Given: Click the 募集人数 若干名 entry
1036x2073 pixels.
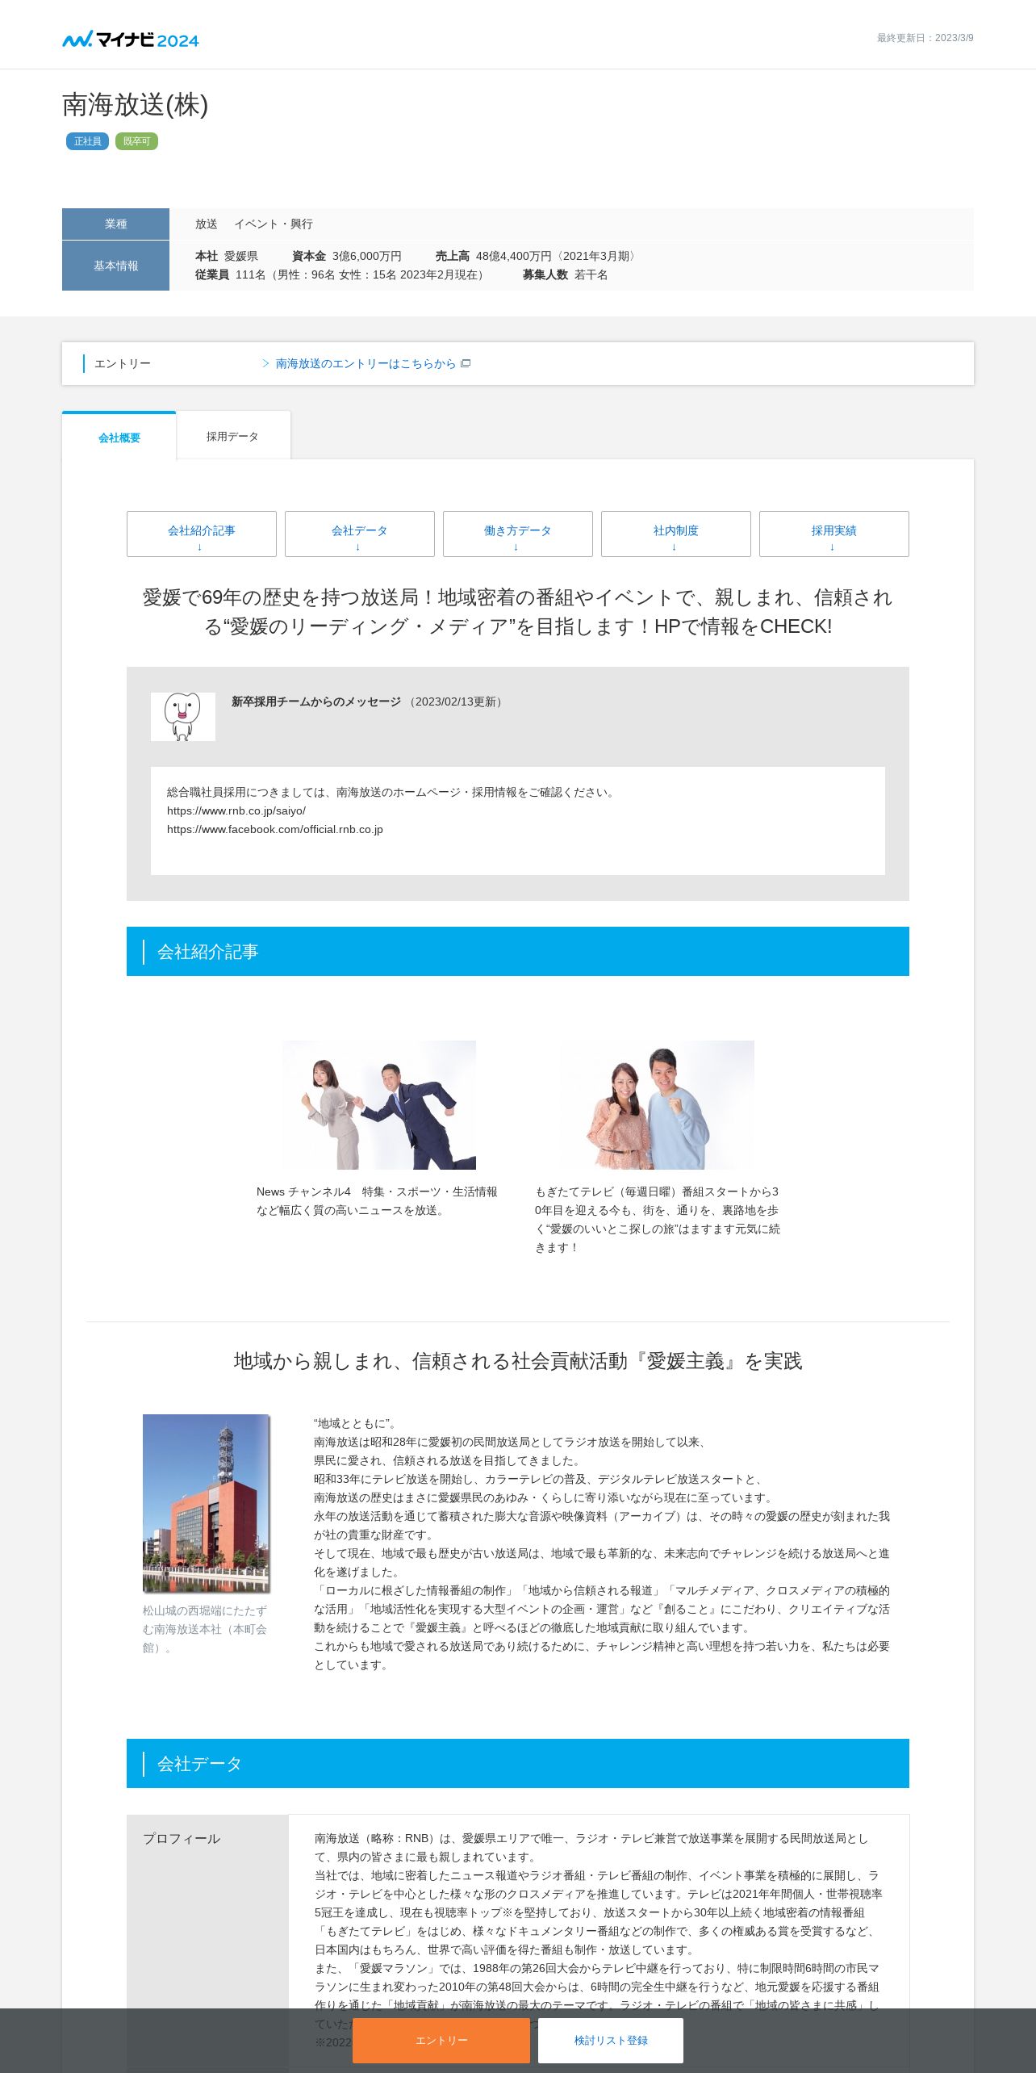Looking at the screenshot, I should (x=566, y=274).
